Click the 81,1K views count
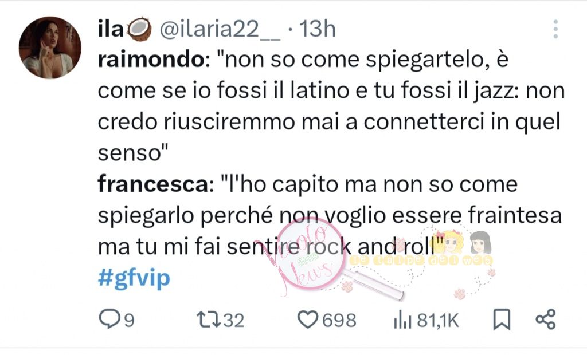This screenshot has width=587, height=355. point(437,321)
